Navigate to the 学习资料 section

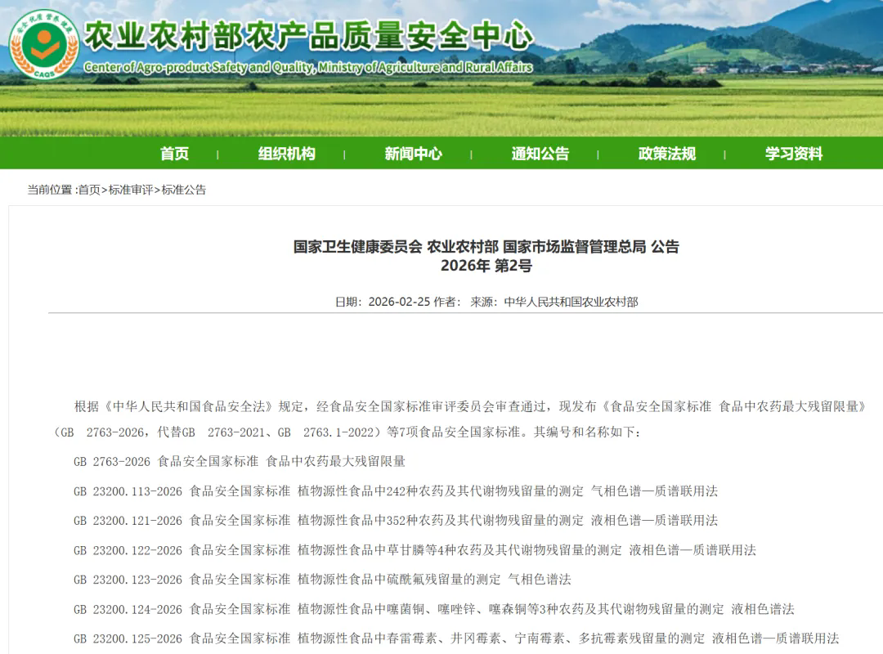tap(793, 154)
